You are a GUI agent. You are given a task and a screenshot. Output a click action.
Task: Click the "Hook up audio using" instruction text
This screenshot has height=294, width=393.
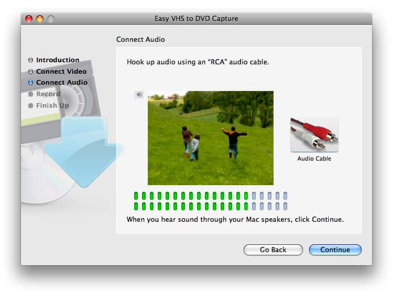coord(198,62)
